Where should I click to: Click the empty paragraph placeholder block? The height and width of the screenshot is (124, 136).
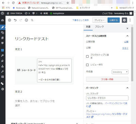pyautogui.click(x=35, y=103)
